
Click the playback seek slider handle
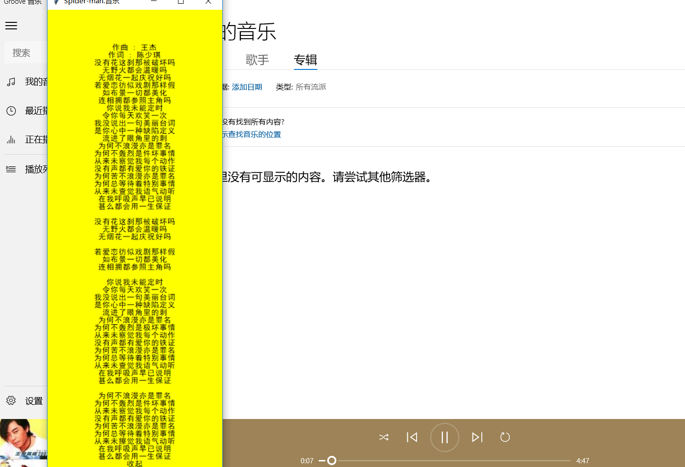[x=332, y=460]
